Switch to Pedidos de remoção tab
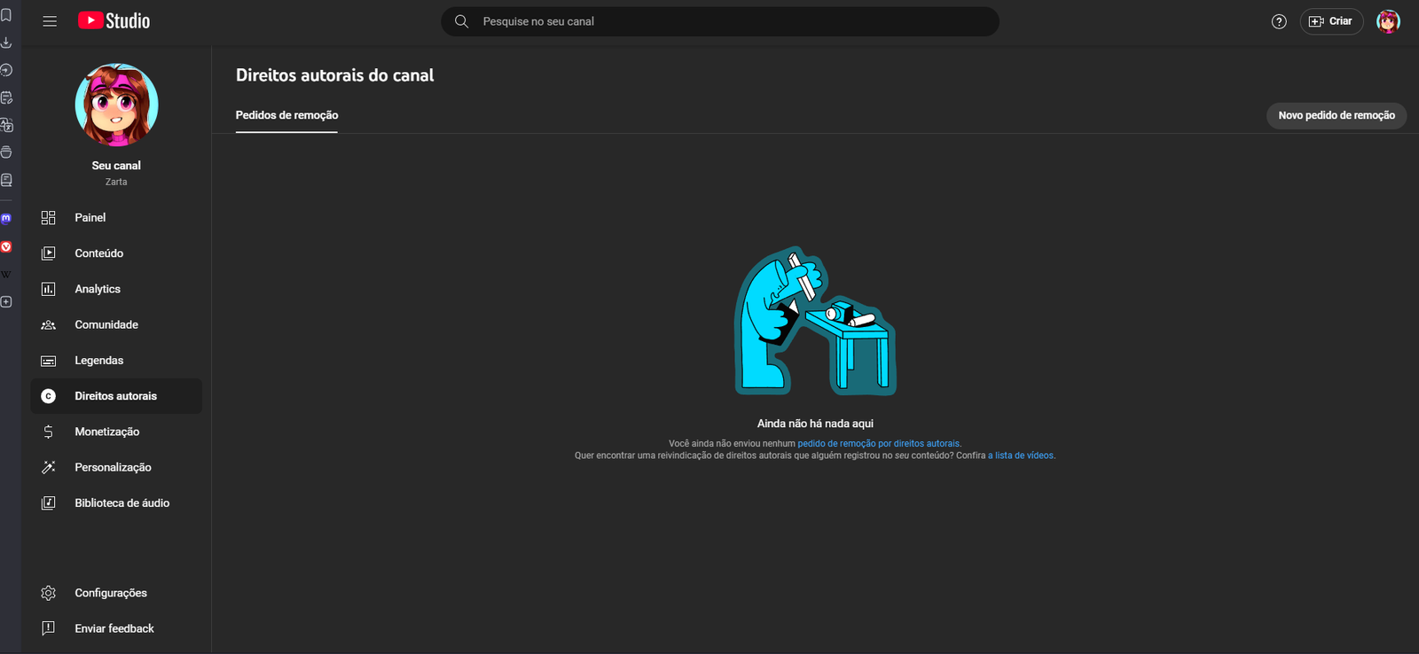This screenshot has height=654, width=1419. (x=286, y=115)
